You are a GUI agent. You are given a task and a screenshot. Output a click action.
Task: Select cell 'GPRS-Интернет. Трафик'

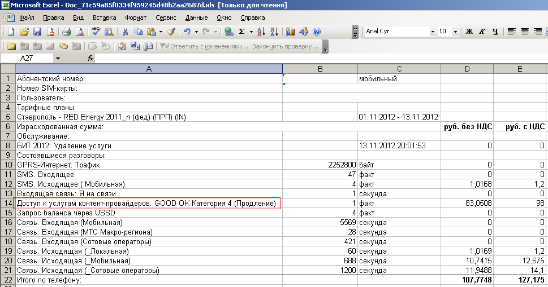149,165
